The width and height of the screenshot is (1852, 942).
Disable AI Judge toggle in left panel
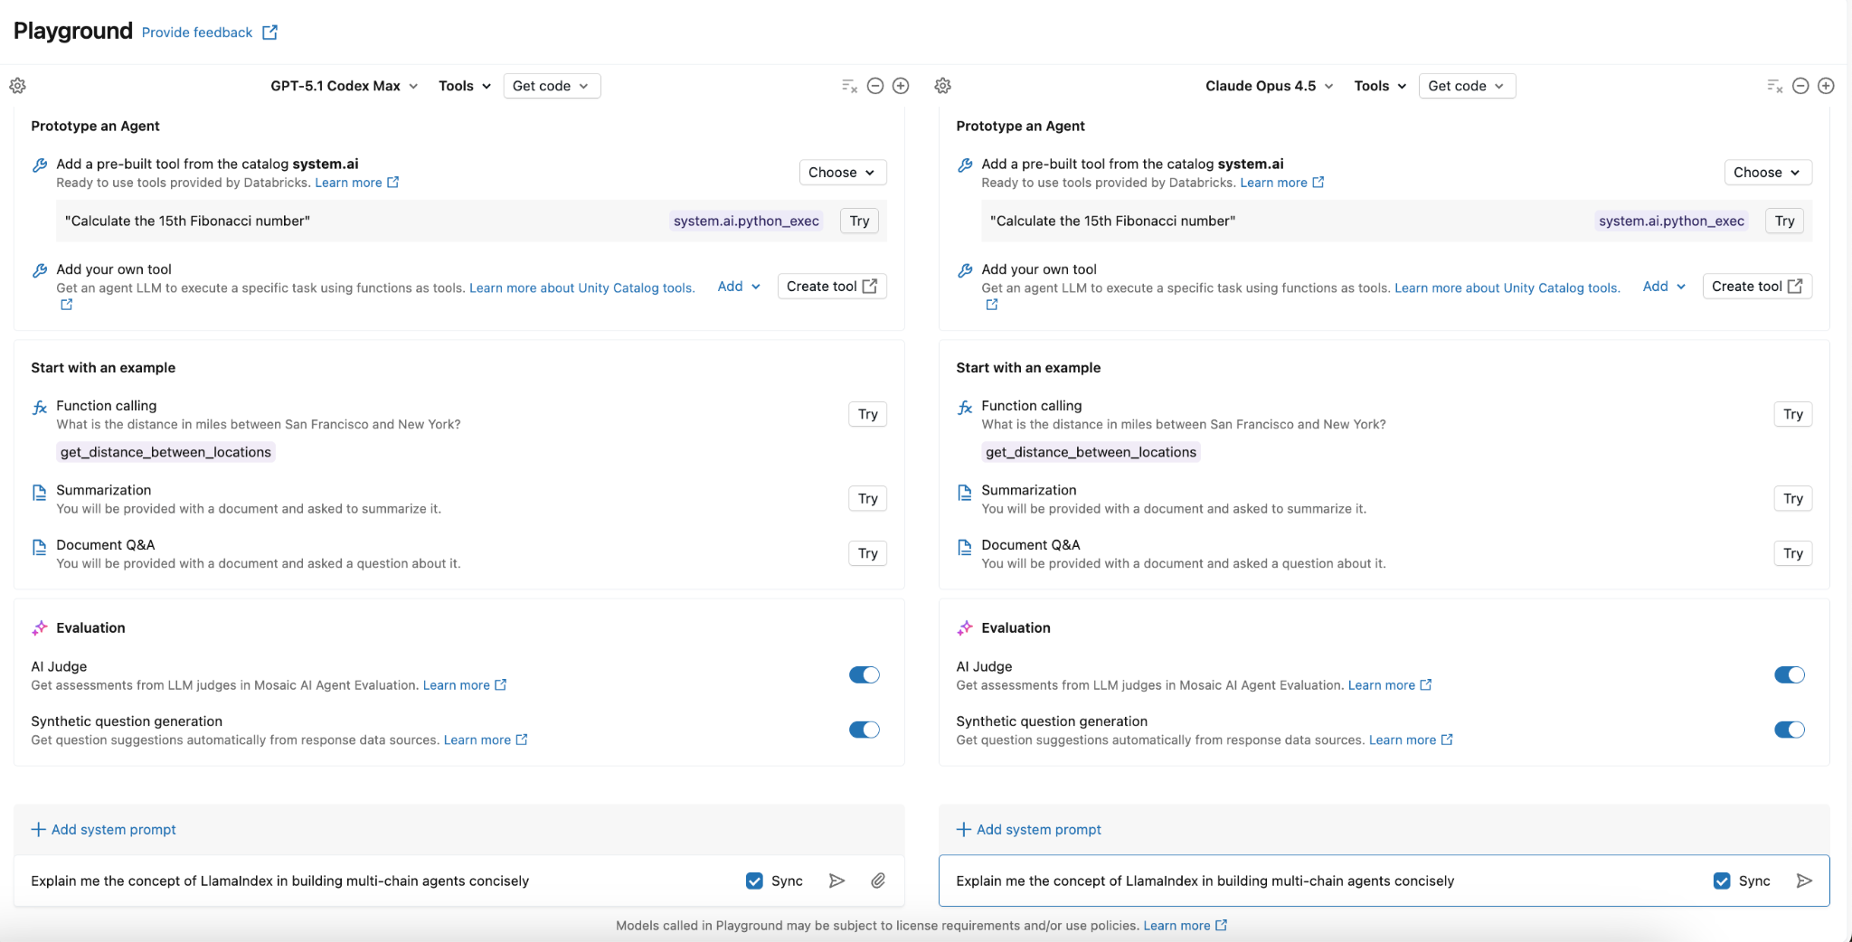point(864,675)
